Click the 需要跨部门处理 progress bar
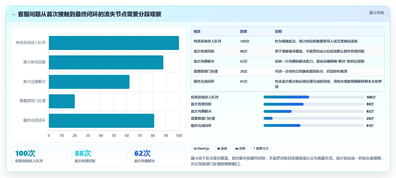Screen dimensions: 396x178 click(314, 118)
